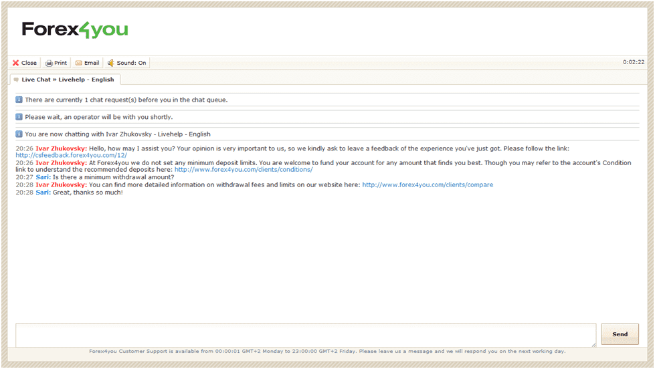This screenshot has width=655, height=369.
Task: Click the Forex4you logo
Action: tap(75, 29)
